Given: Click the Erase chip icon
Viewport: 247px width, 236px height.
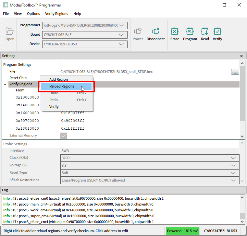Looking at the screenshot, I should pyautogui.click(x=175, y=31).
